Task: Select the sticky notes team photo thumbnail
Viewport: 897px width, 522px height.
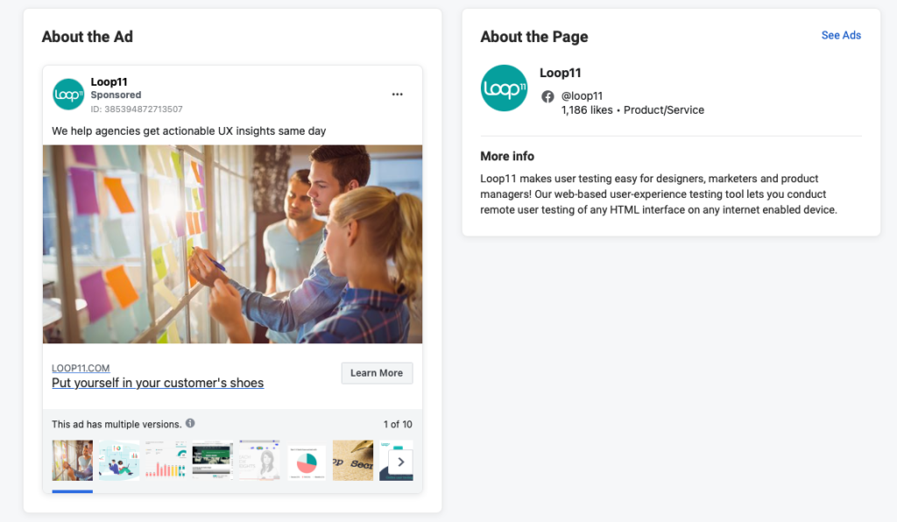Action: coord(72,461)
